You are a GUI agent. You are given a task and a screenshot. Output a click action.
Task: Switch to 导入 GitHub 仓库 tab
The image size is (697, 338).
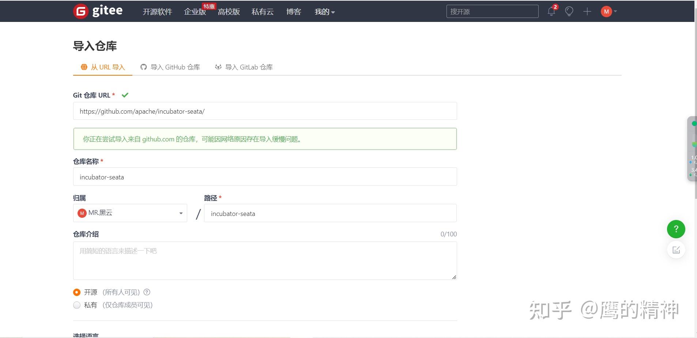170,67
